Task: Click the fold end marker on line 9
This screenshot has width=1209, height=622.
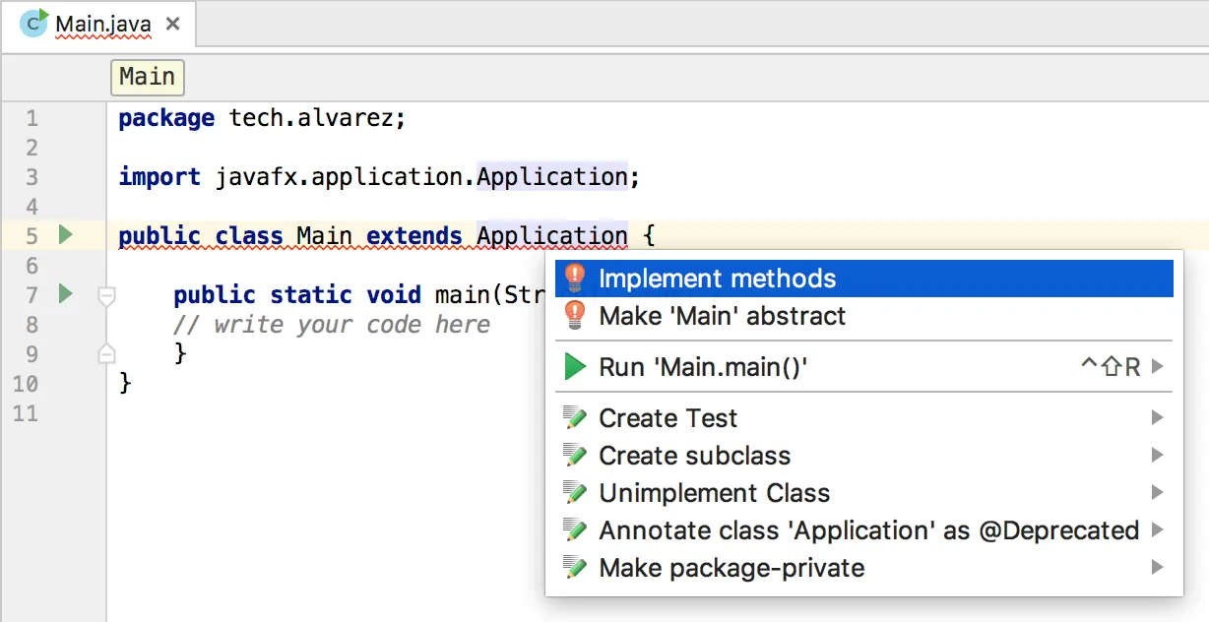Action: pyautogui.click(x=106, y=353)
